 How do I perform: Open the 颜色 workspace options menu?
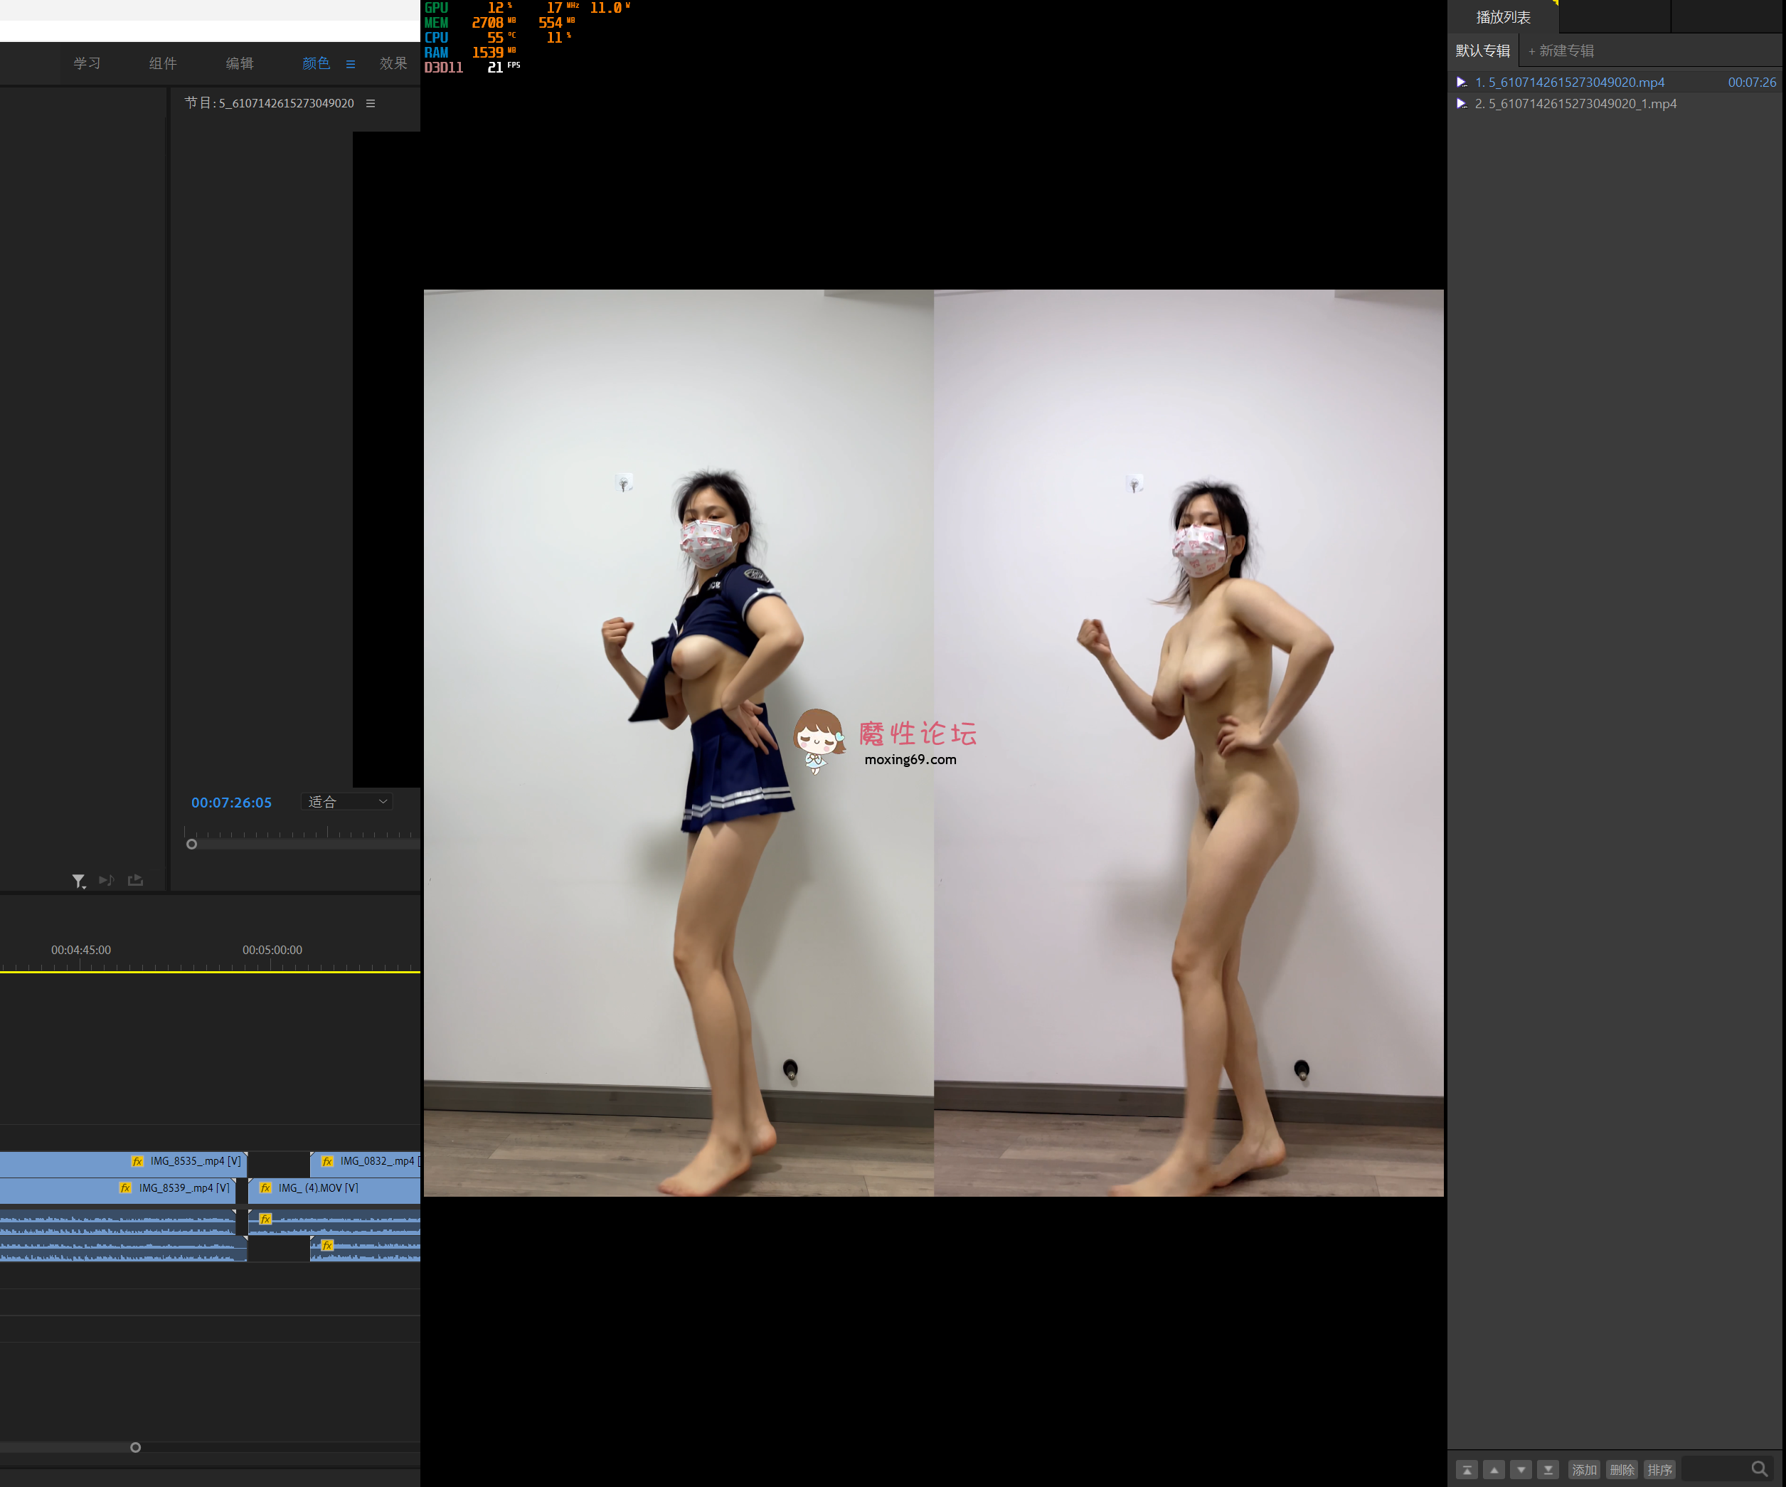(351, 64)
